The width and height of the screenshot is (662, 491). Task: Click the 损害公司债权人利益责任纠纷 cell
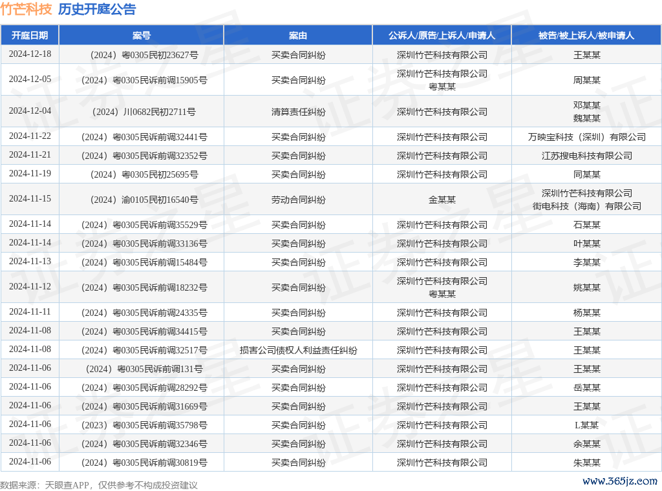pos(299,351)
